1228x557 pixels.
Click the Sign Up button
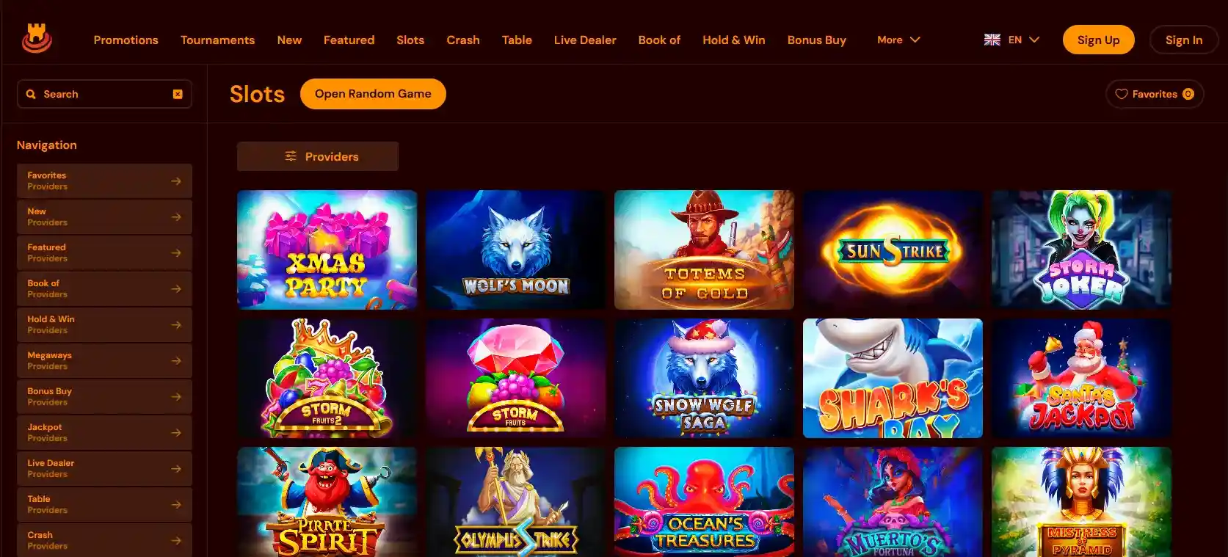[1098, 40]
